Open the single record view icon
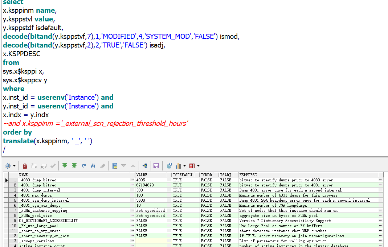Image resolution: width=388 pixels, height=247 pixels. 115,166
